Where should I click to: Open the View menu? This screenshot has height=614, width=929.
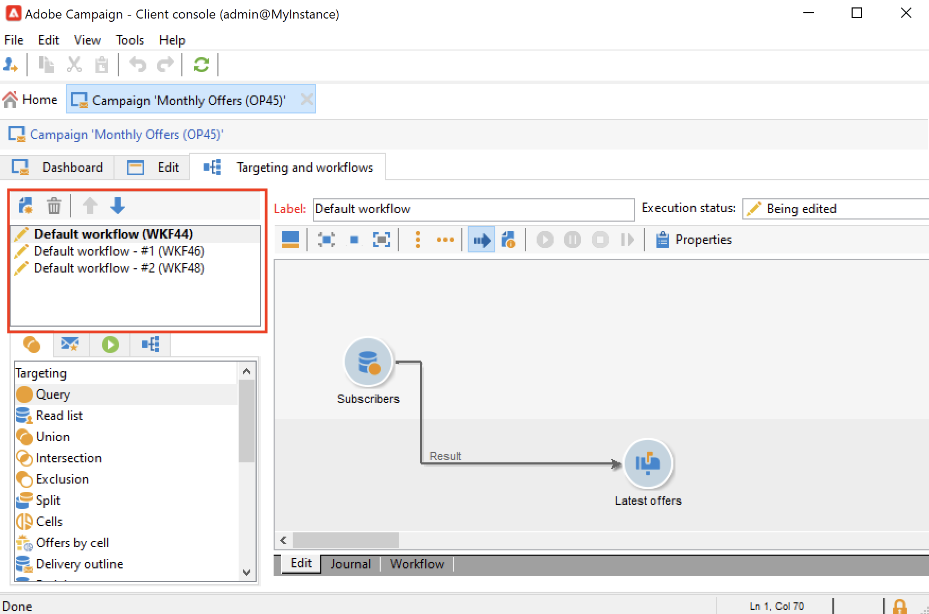[x=87, y=40]
